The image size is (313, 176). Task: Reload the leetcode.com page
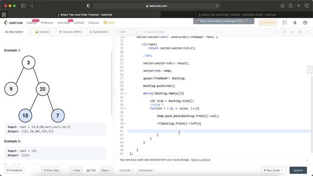[x=217, y=6]
